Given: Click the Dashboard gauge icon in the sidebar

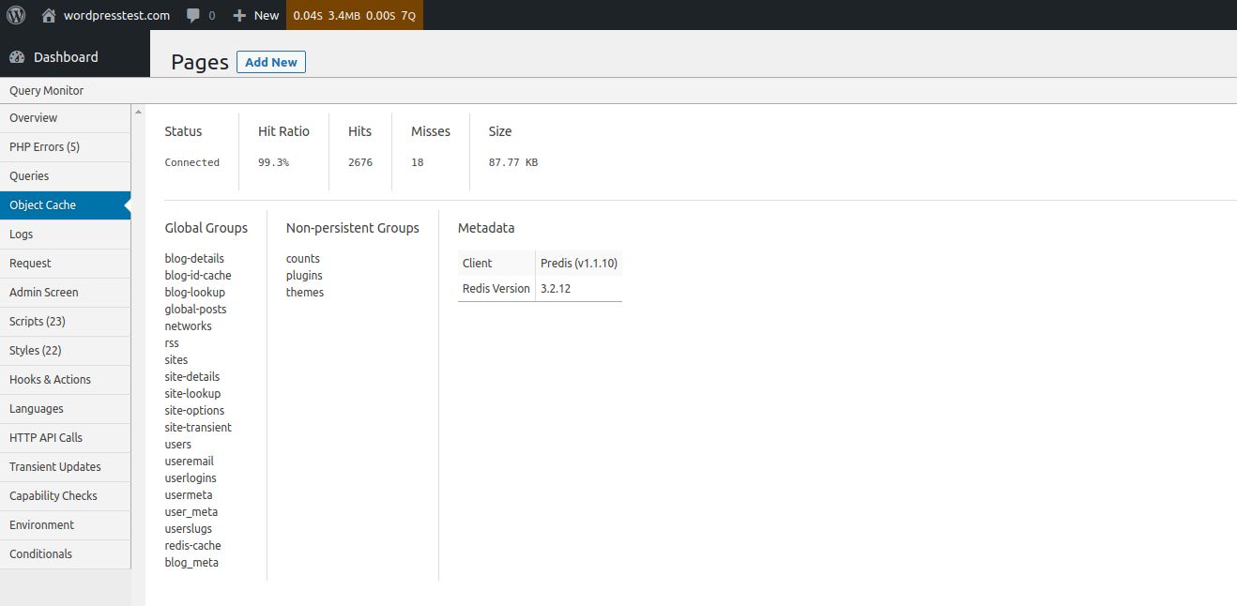Looking at the screenshot, I should click(17, 56).
